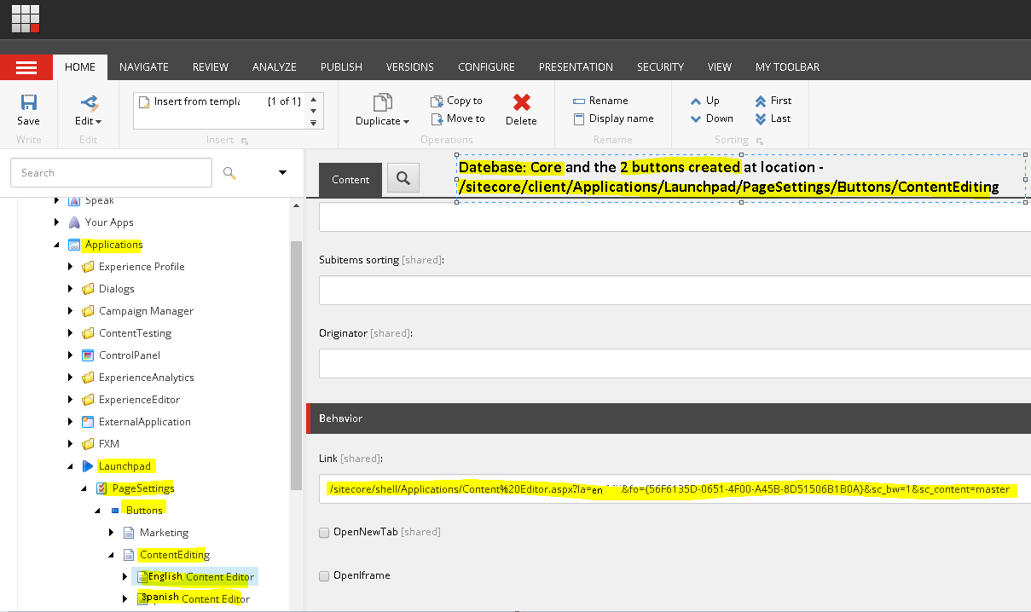Open the search options dropdown arrow

[x=282, y=173]
